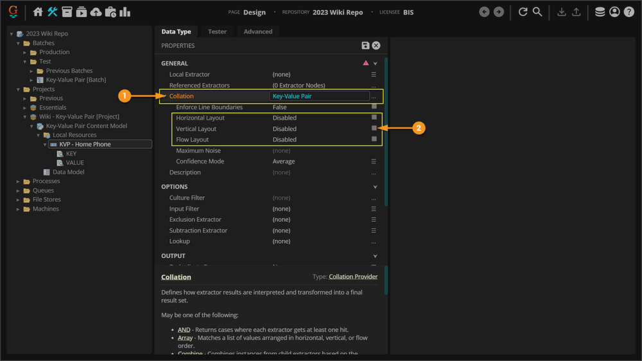Screen dimensions: 642x361
Task: Collapse the GENERAL section chevron
Action: pos(375,63)
